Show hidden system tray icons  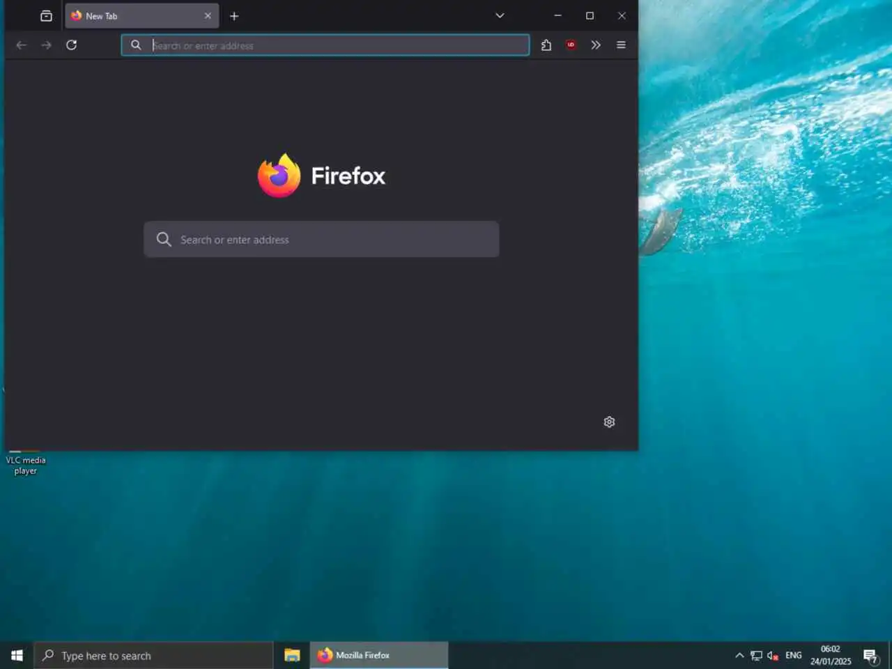pyautogui.click(x=739, y=656)
